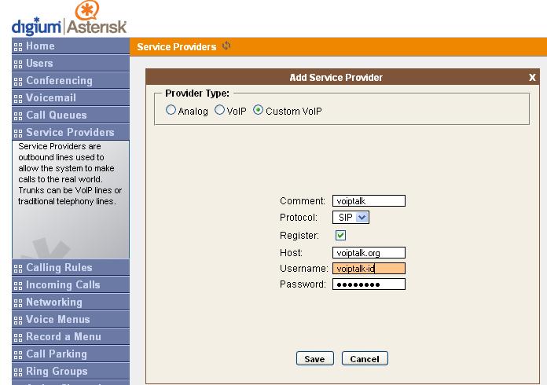This screenshot has height=385, width=547.
Task: Click the Comment field containing voiptalk
Action: pyautogui.click(x=369, y=201)
